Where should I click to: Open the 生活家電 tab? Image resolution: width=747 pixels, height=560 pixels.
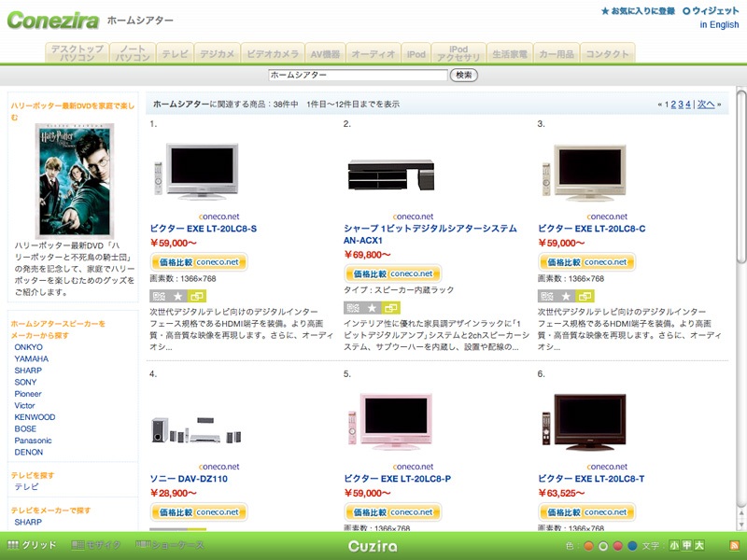click(x=509, y=54)
